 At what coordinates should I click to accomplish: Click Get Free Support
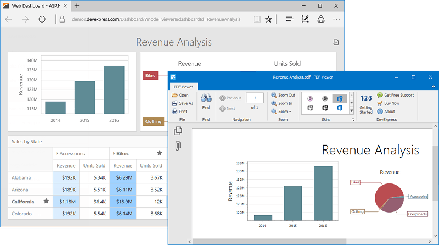[395, 96]
